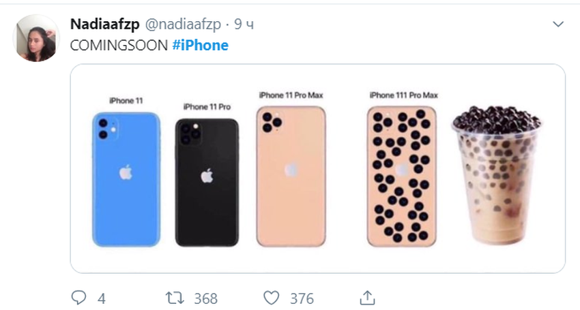Click the gold three-camera iPhone 11 Pro Max

(291, 176)
